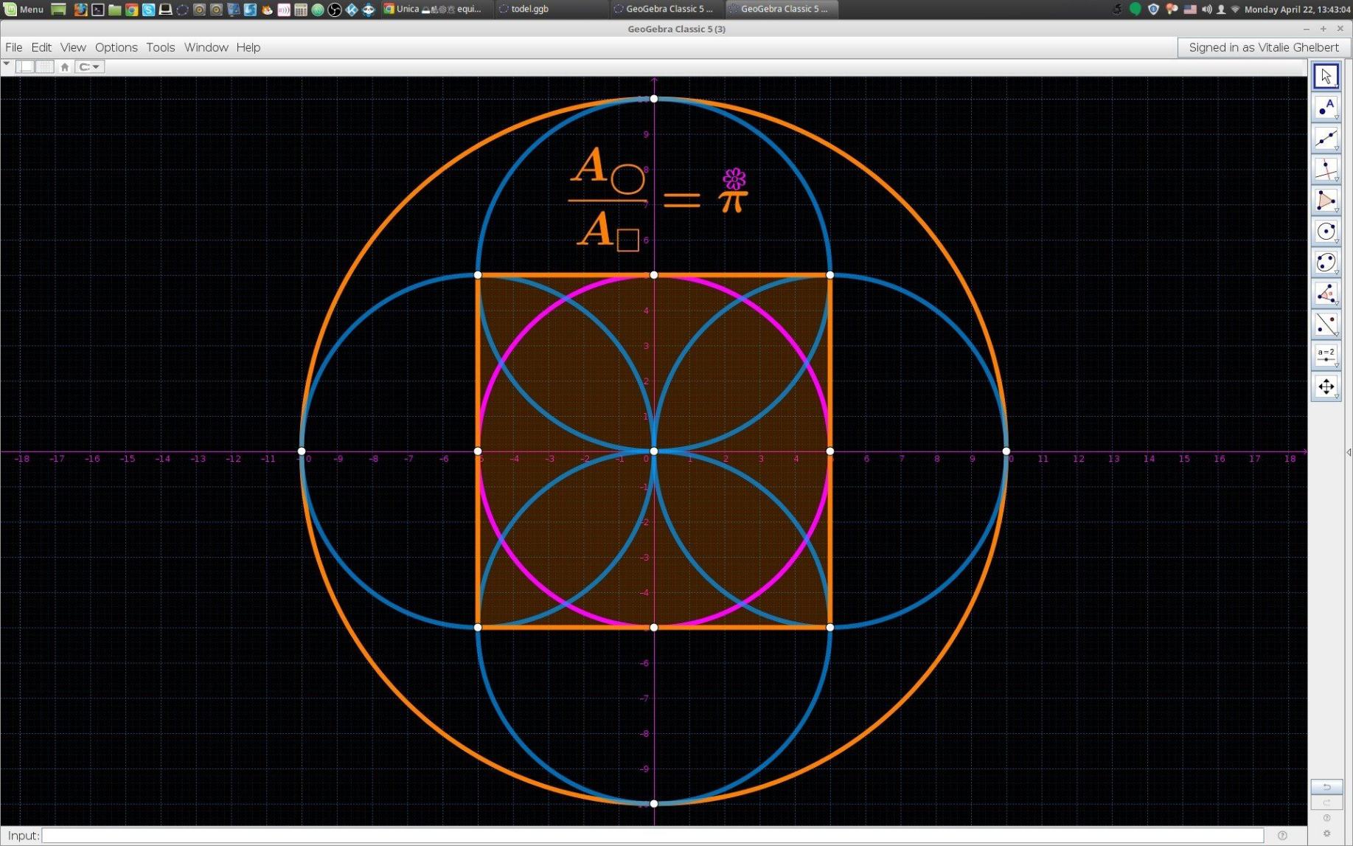This screenshot has height=846, width=1353.
Task: Open the File menu
Action: coord(14,47)
